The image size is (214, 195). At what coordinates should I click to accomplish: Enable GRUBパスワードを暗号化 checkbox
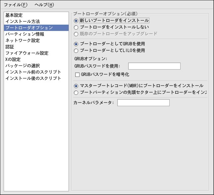click(78, 75)
